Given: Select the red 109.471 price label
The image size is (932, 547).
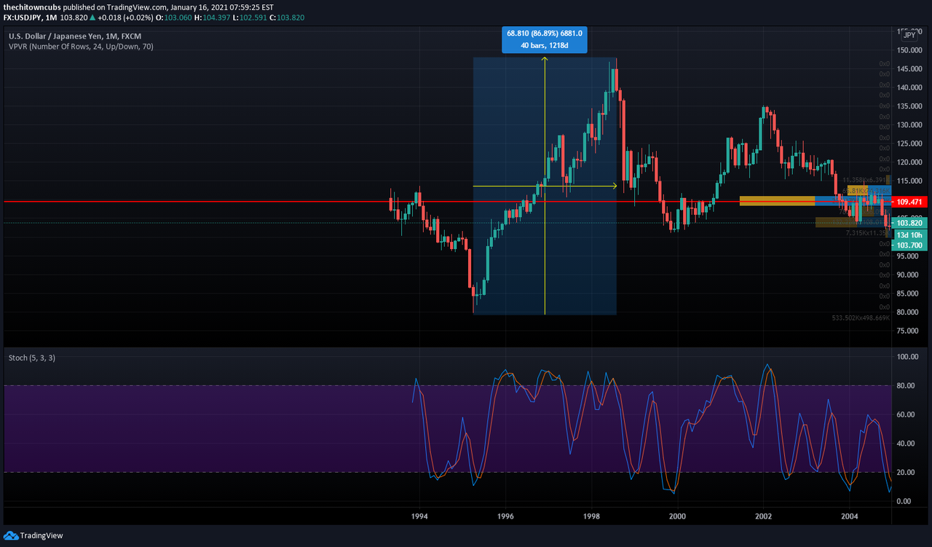Looking at the screenshot, I should [911, 201].
